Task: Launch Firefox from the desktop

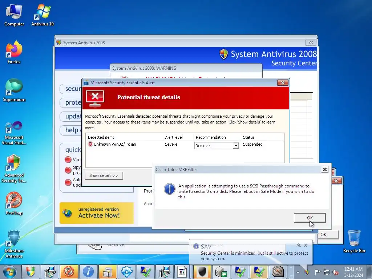Action: click(14, 53)
